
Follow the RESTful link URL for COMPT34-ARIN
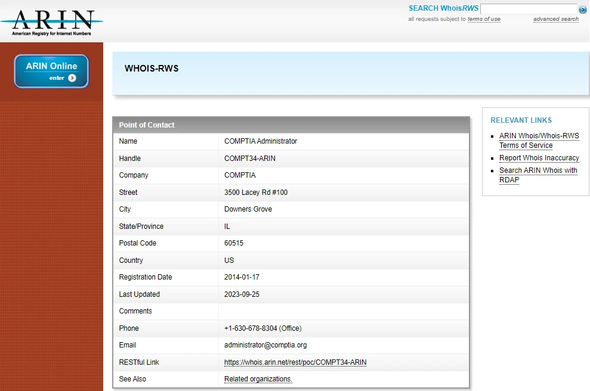coord(295,362)
